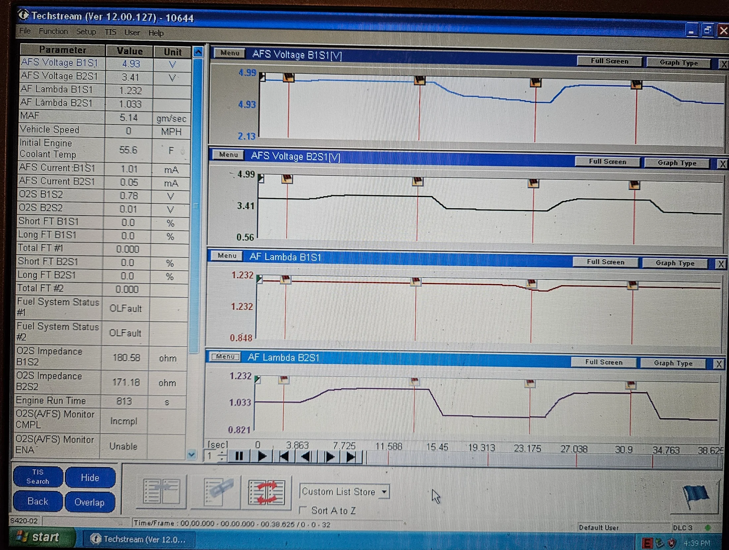Open the User menu

(132, 32)
